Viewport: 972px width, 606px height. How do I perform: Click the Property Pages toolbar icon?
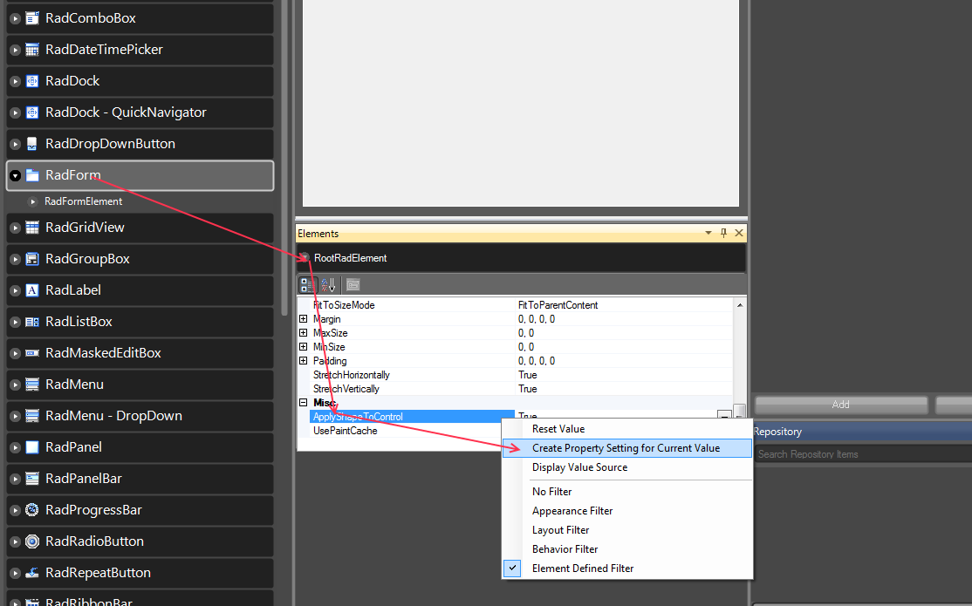tap(353, 285)
